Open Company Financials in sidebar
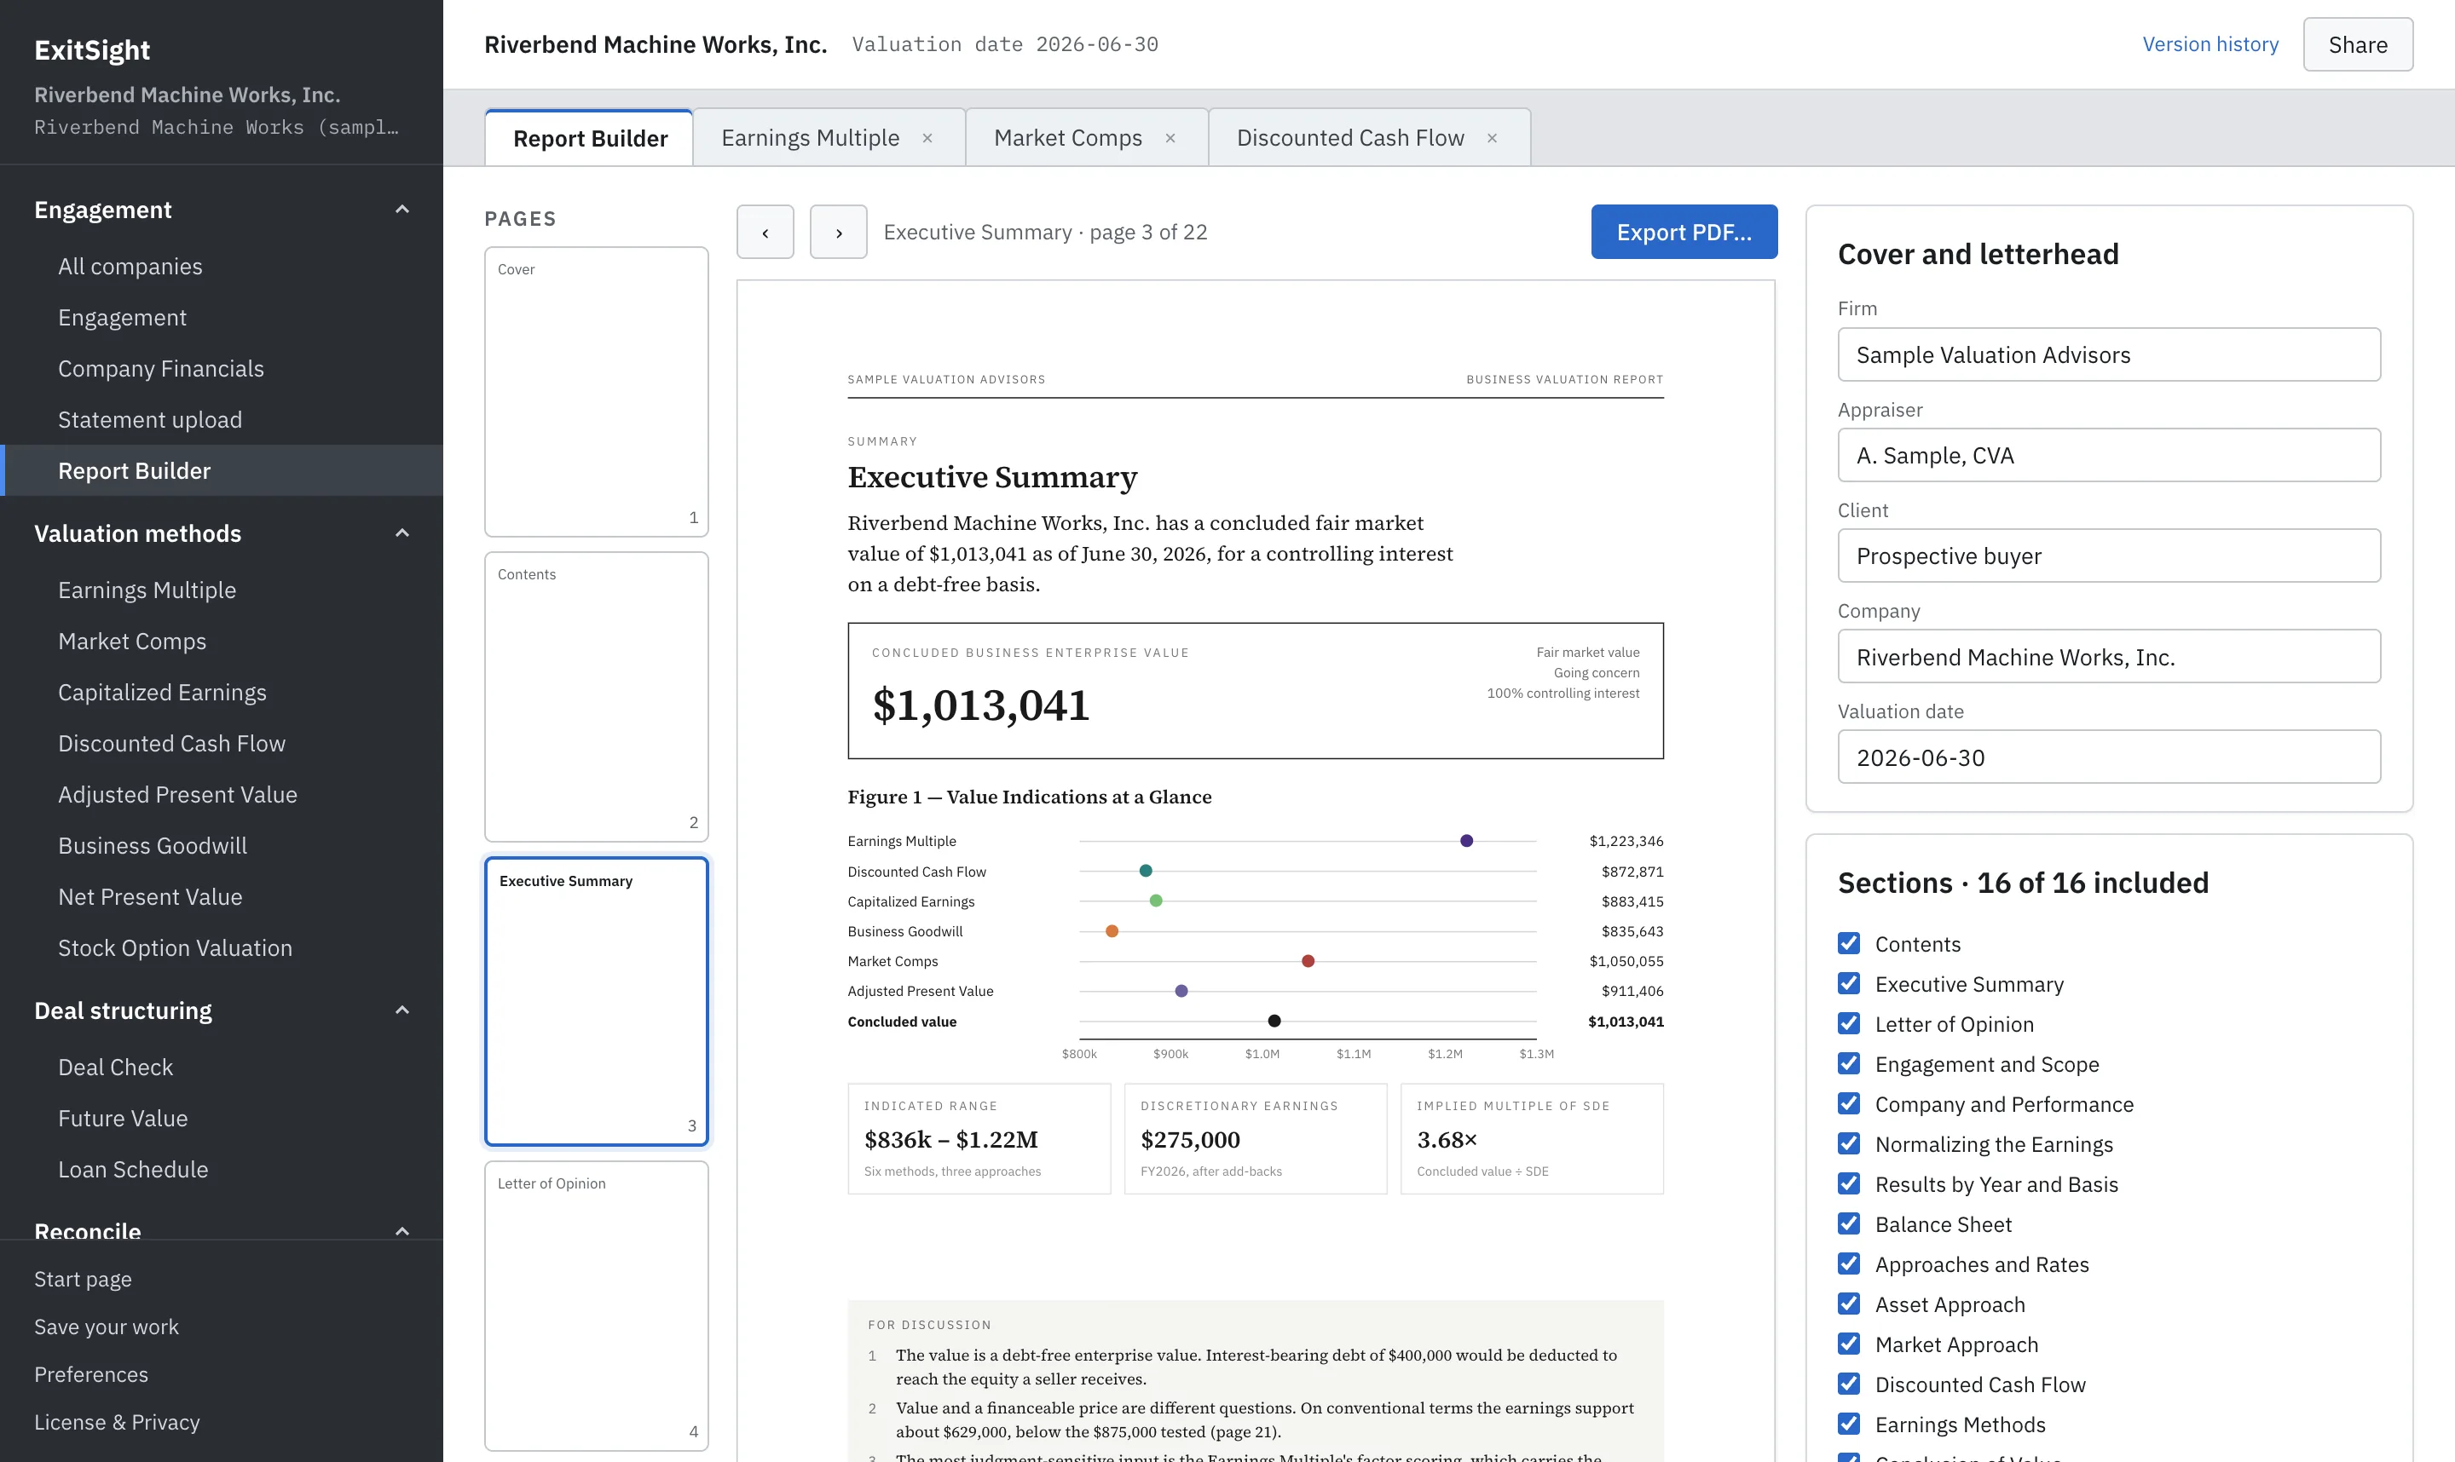The image size is (2455, 1462). pos(222,368)
